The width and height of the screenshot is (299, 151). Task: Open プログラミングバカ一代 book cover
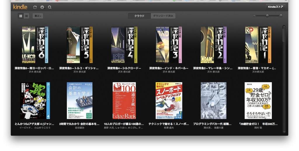pos(213,100)
